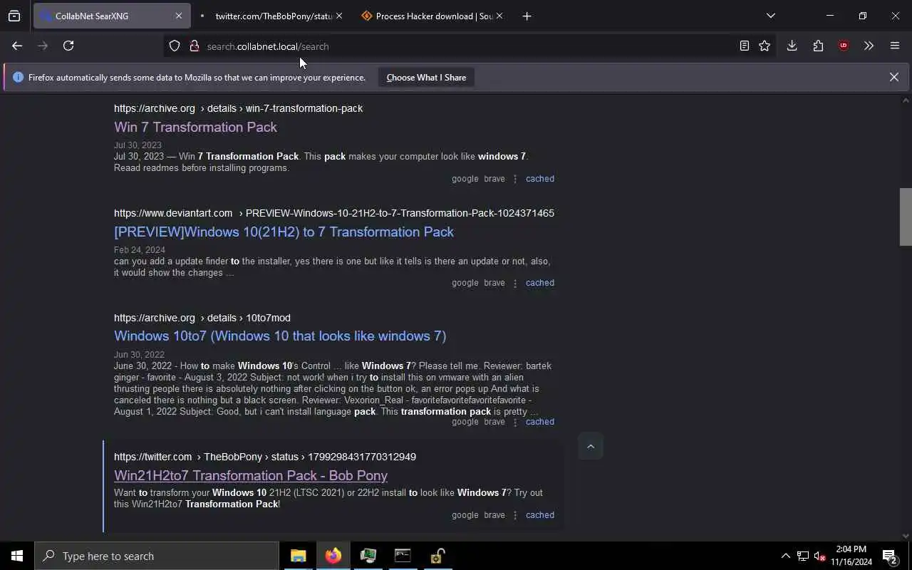Close the Process Hacker download tab
The image size is (912, 570).
pos(499,16)
